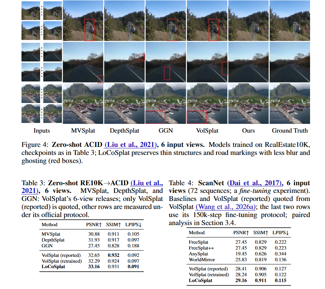325x289 pixels.
Task: Click the 'DepthSplat' column label under the figure
Action: coord(124,130)
